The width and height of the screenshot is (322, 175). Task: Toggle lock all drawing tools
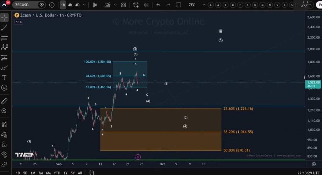[4, 145]
